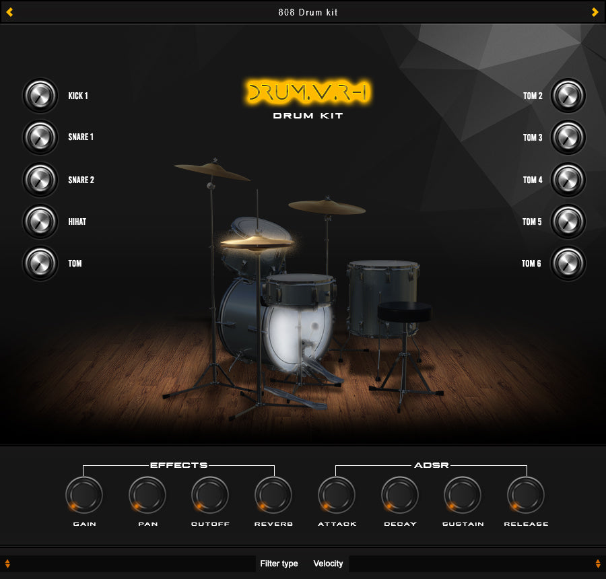Click the Tom 2 knob

(568, 96)
